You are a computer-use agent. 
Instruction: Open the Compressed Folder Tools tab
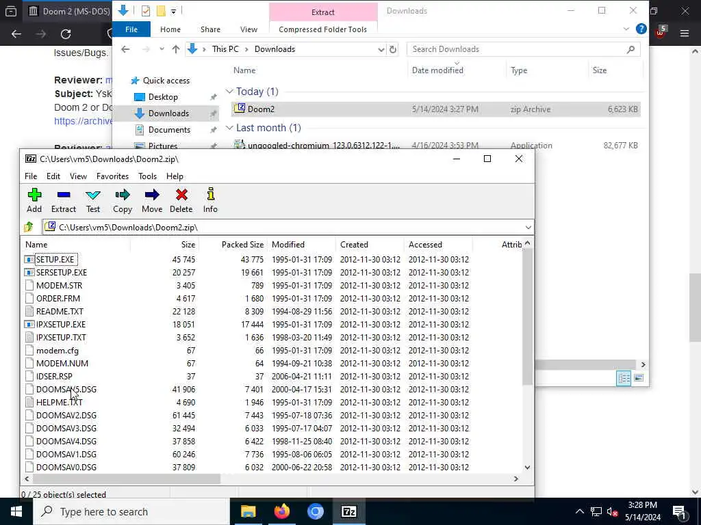[323, 29]
